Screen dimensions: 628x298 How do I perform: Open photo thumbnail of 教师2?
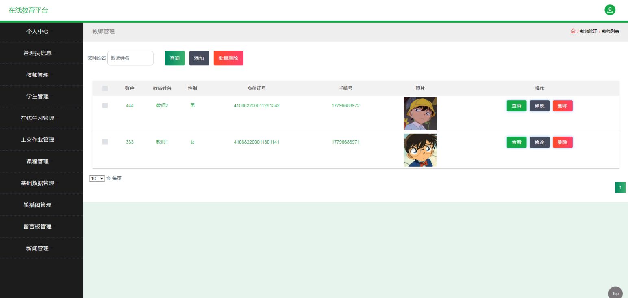coord(420,114)
